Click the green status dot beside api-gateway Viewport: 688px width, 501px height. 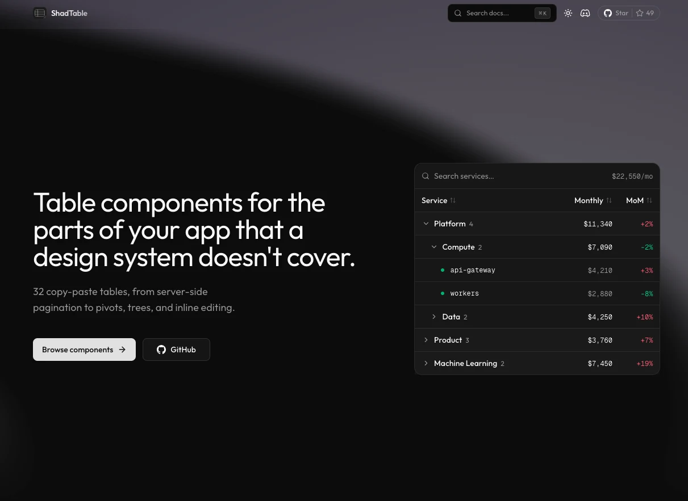pyautogui.click(x=443, y=270)
